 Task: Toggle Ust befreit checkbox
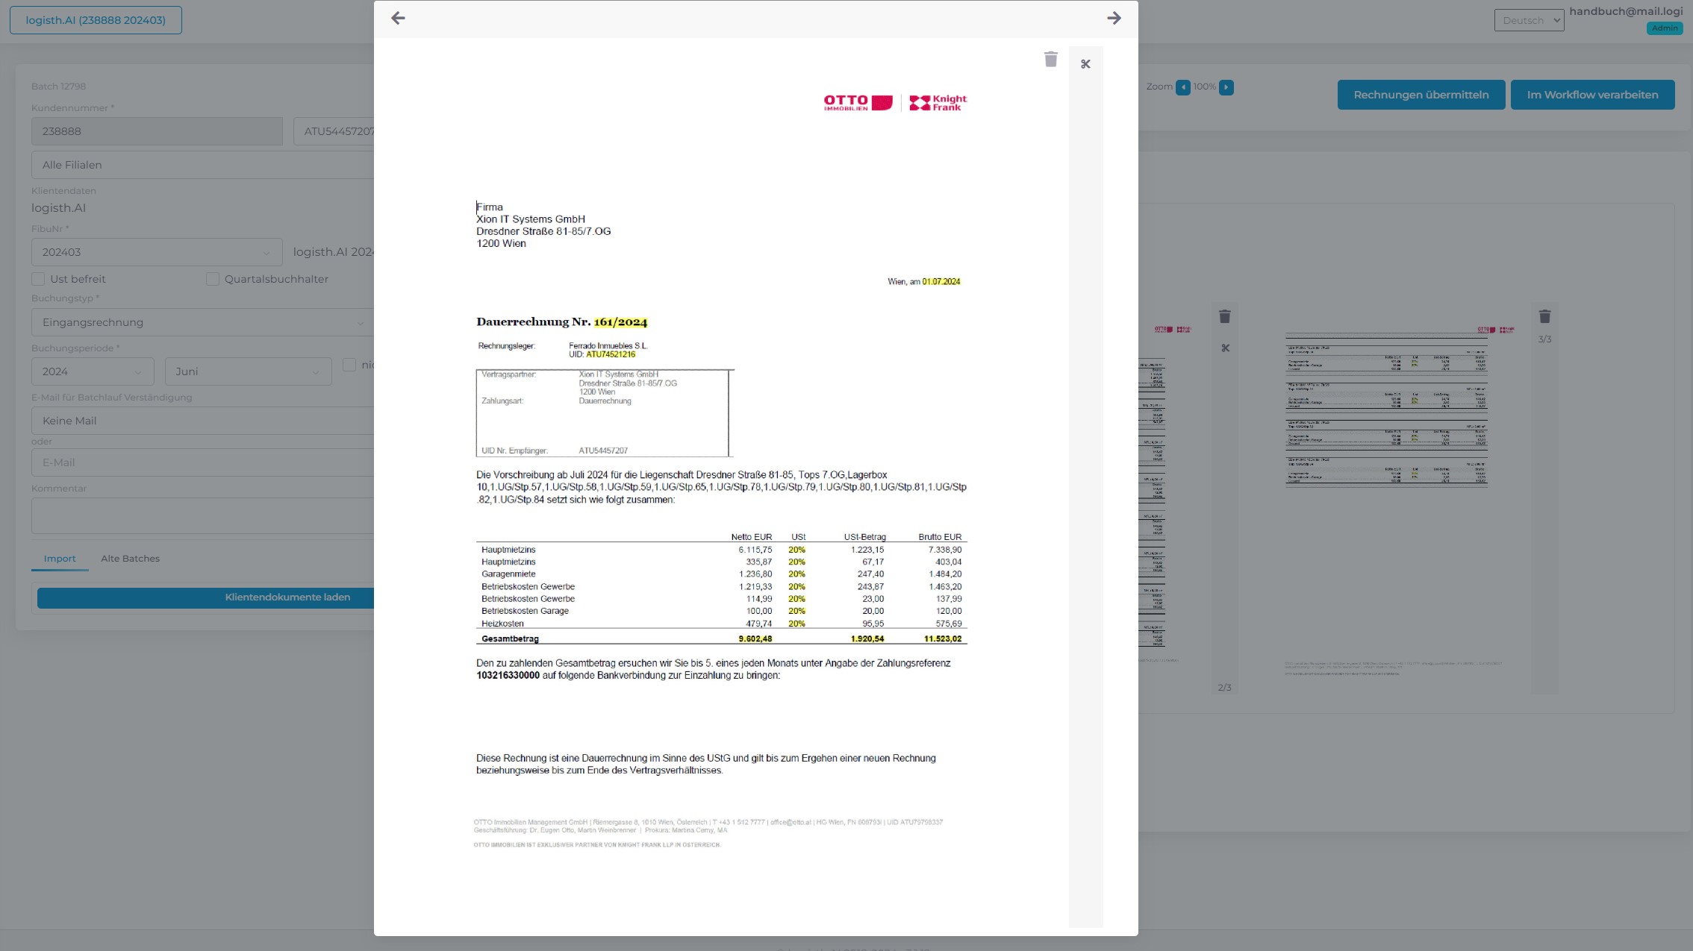pos(38,279)
